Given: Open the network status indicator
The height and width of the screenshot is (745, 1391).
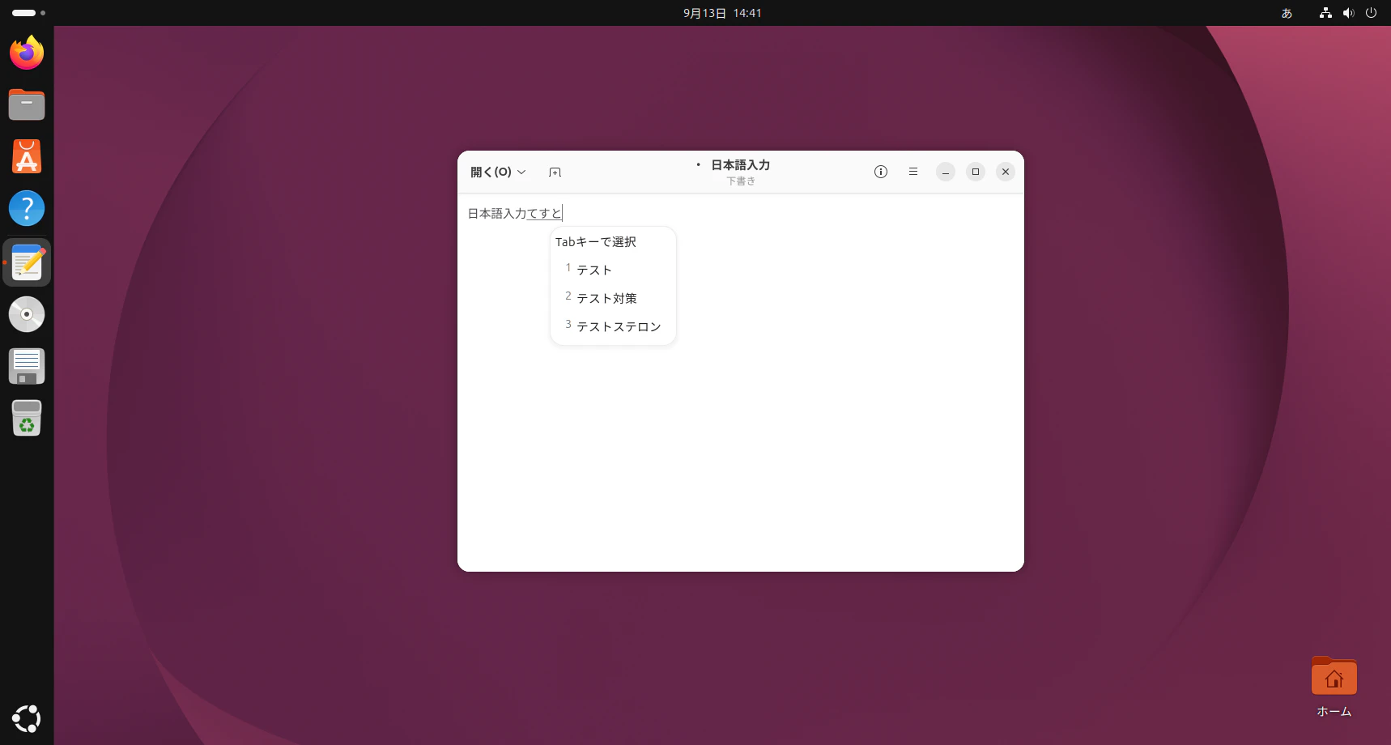Looking at the screenshot, I should pos(1325,13).
